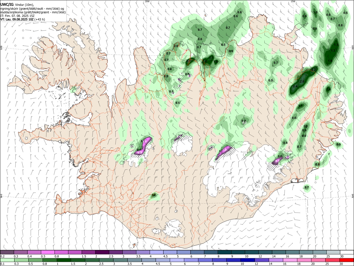
Task: Pick the dull purple 0.2 swatch in upper legend
Action: tap(7, 252)
